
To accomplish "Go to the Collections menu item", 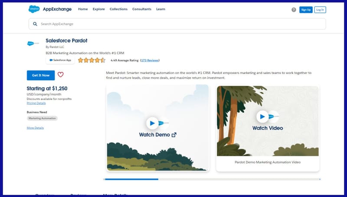I will (118, 9).
